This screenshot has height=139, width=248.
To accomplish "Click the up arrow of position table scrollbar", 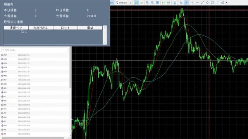I will (x=105, y=27).
